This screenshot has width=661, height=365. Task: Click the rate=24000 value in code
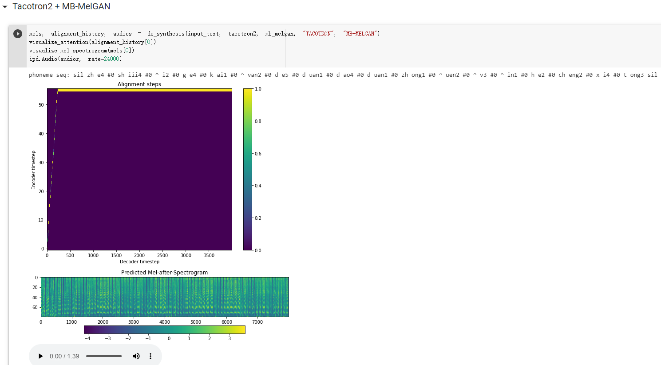(x=111, y=58)
